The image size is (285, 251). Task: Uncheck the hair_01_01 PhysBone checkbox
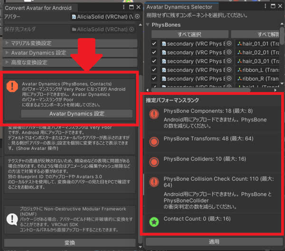coord(154,44)
